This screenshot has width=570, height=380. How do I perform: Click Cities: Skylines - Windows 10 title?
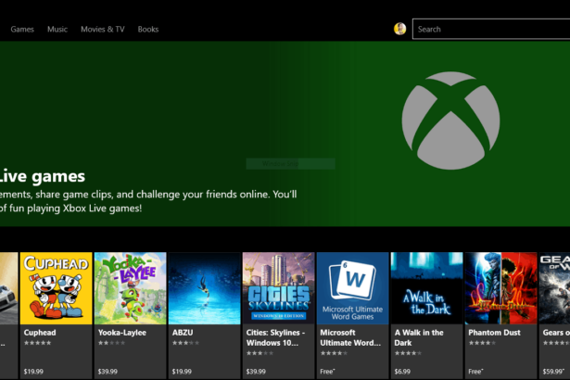click(x=275, y=337)
